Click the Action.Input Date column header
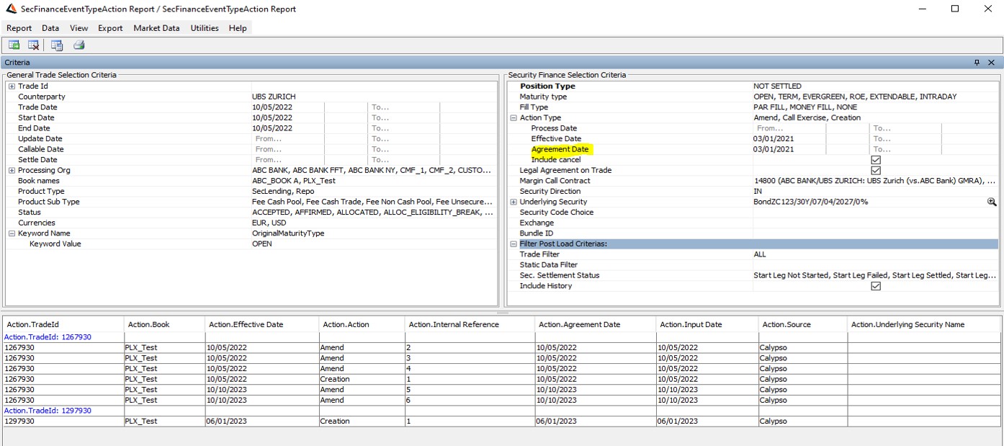 [x=707, y=324]
